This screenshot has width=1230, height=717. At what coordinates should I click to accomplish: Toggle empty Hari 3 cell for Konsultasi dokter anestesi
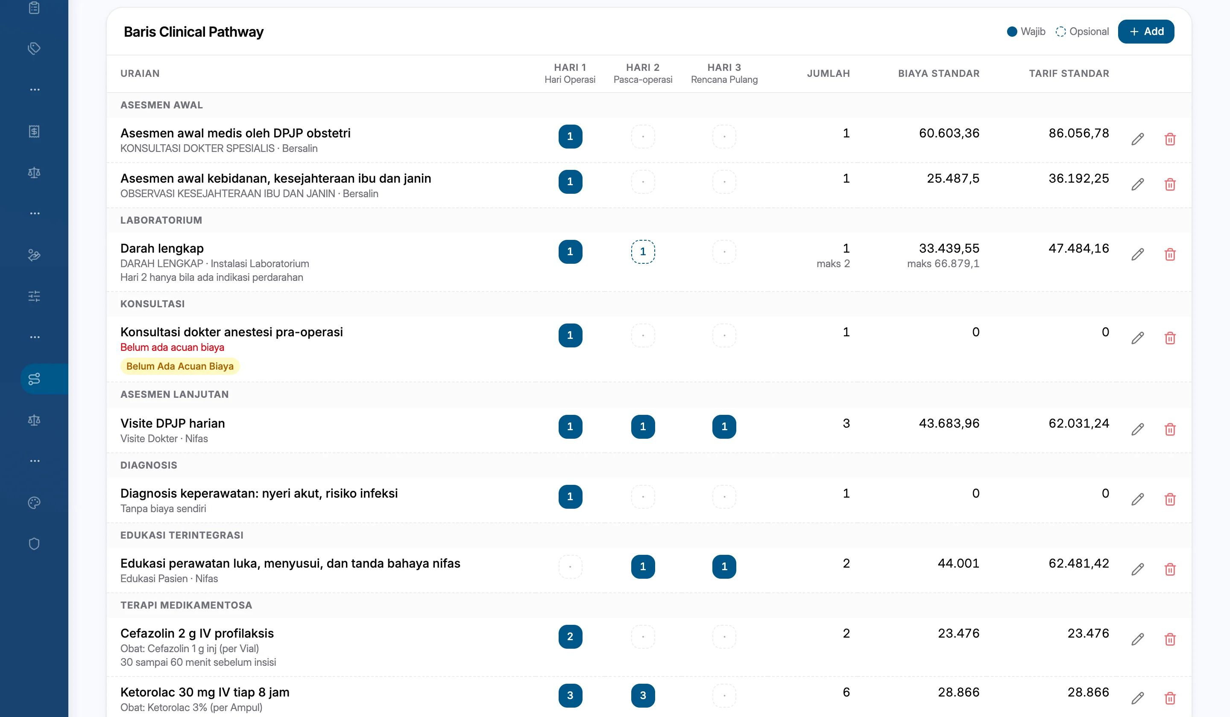(x=724, y=335)
